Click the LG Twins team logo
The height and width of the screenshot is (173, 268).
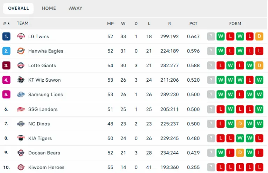pyautogui.click(x=21, y=36)
